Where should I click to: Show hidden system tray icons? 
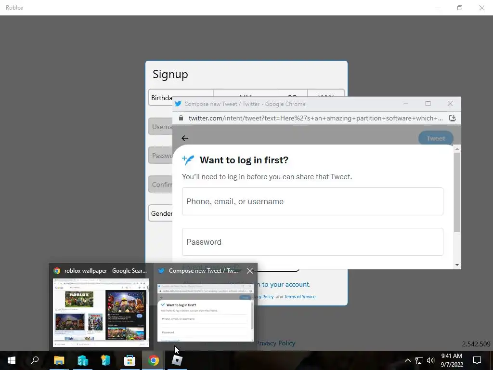(407, 360)
